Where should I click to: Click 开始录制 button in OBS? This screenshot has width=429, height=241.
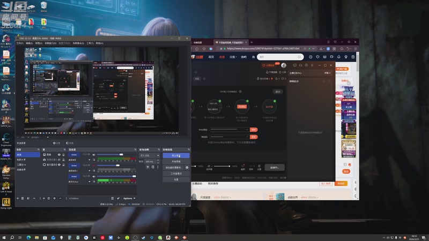[x=176, y=162]
